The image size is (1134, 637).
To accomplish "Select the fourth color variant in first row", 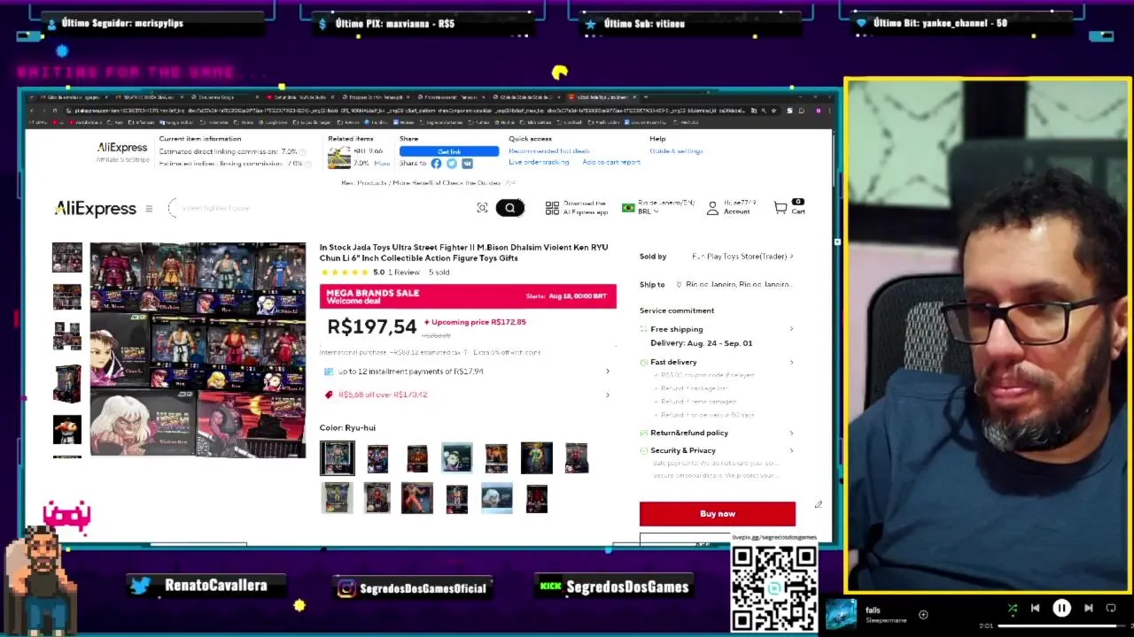I will click(x=457, y=458).
